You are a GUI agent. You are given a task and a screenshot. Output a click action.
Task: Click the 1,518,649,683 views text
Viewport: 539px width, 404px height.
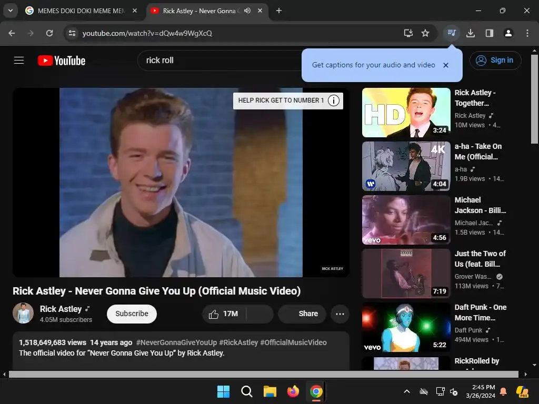click(x=53, y=342)
